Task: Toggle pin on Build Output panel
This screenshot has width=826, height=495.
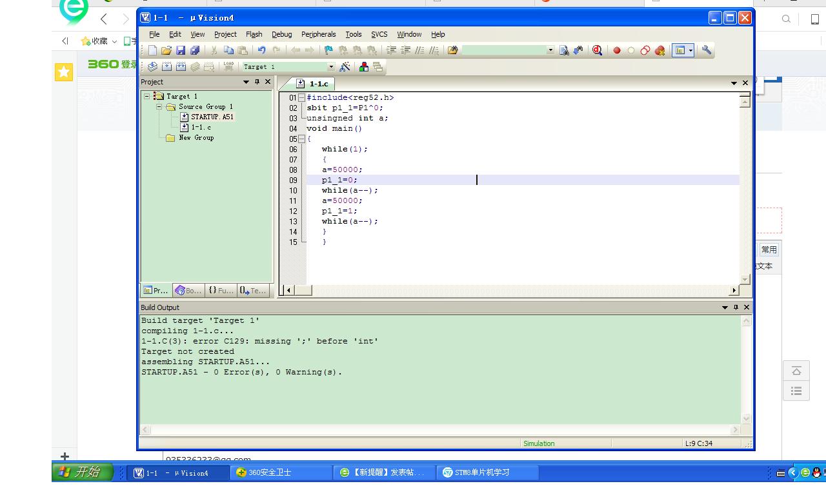Action: click(736, 307)
